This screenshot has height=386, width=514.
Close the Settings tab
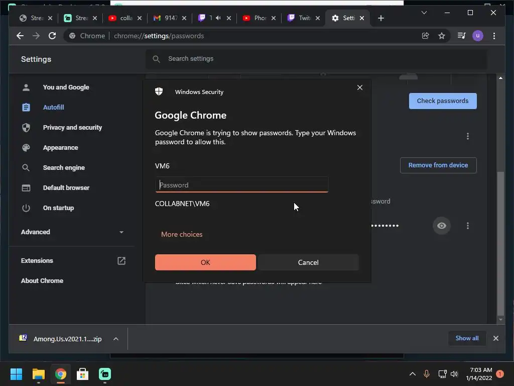[x=362, y=18]
